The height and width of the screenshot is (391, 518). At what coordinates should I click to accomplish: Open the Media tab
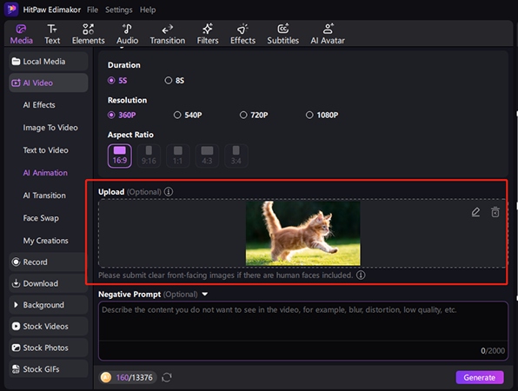click(22, 34)
